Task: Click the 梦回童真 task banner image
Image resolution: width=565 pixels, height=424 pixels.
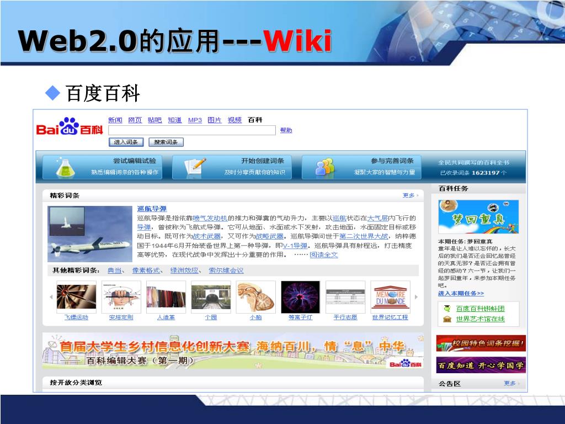Action: click(478, 216)
